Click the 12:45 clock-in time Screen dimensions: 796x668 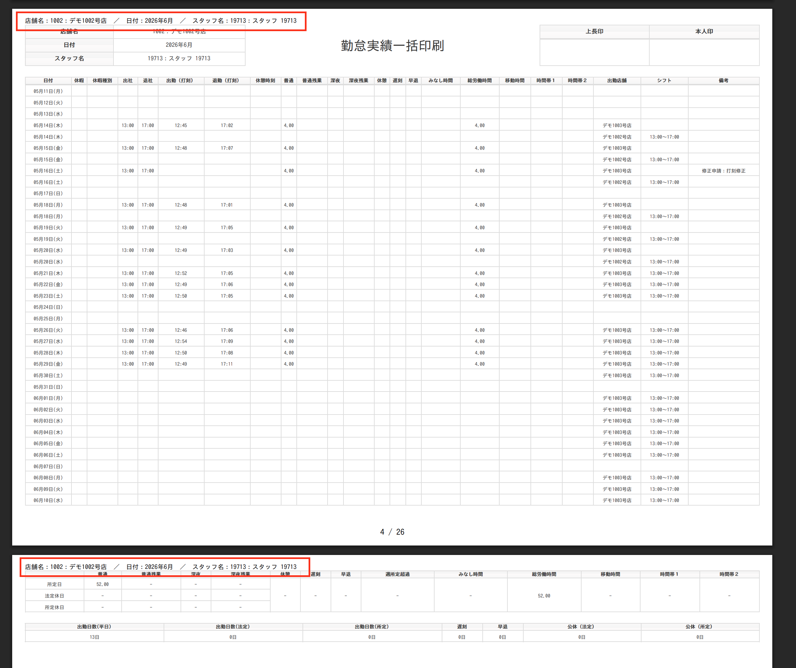(181, 125)
